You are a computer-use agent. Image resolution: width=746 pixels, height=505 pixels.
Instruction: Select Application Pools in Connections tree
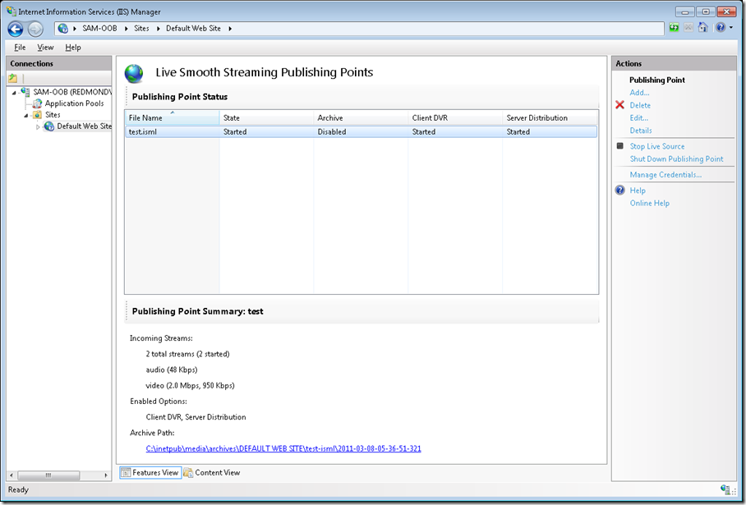[x=74, y=103]
